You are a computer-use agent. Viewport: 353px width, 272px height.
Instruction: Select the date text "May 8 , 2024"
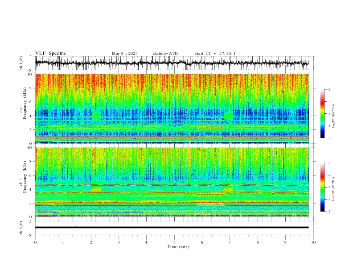pos(124,53)
